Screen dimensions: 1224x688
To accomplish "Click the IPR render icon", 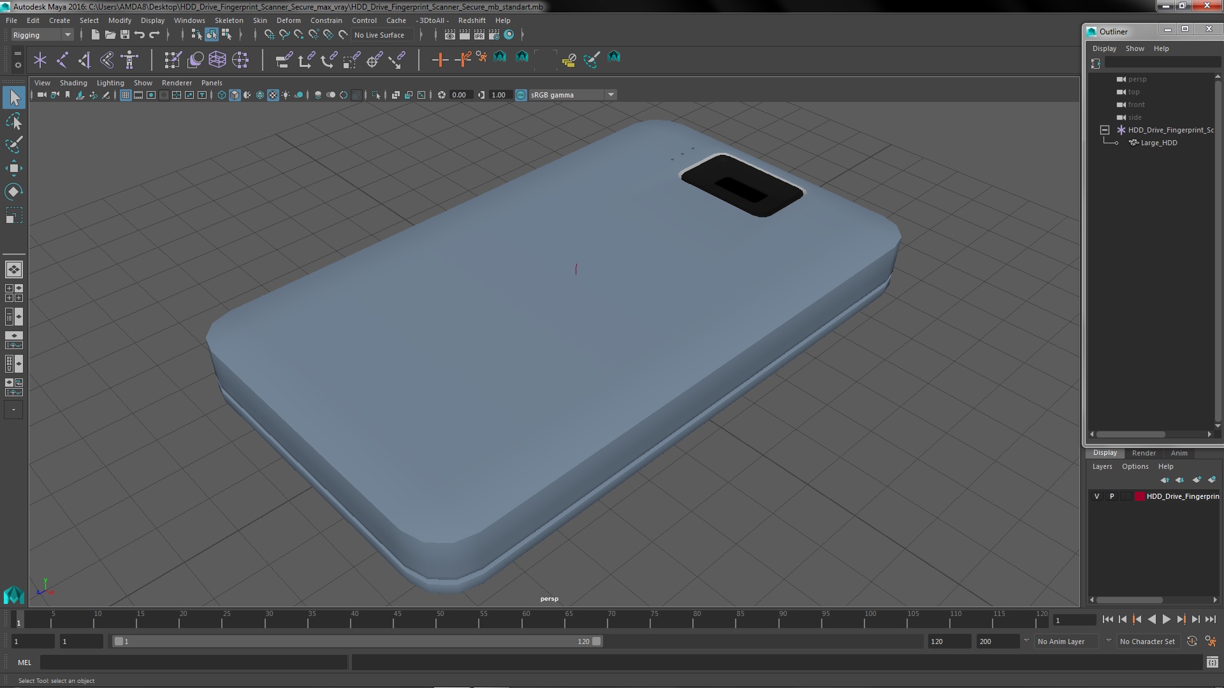I will [479, 34].
